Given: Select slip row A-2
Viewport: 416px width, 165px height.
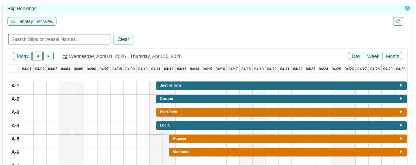Looking at the screenshot, I should coord(15,99).
